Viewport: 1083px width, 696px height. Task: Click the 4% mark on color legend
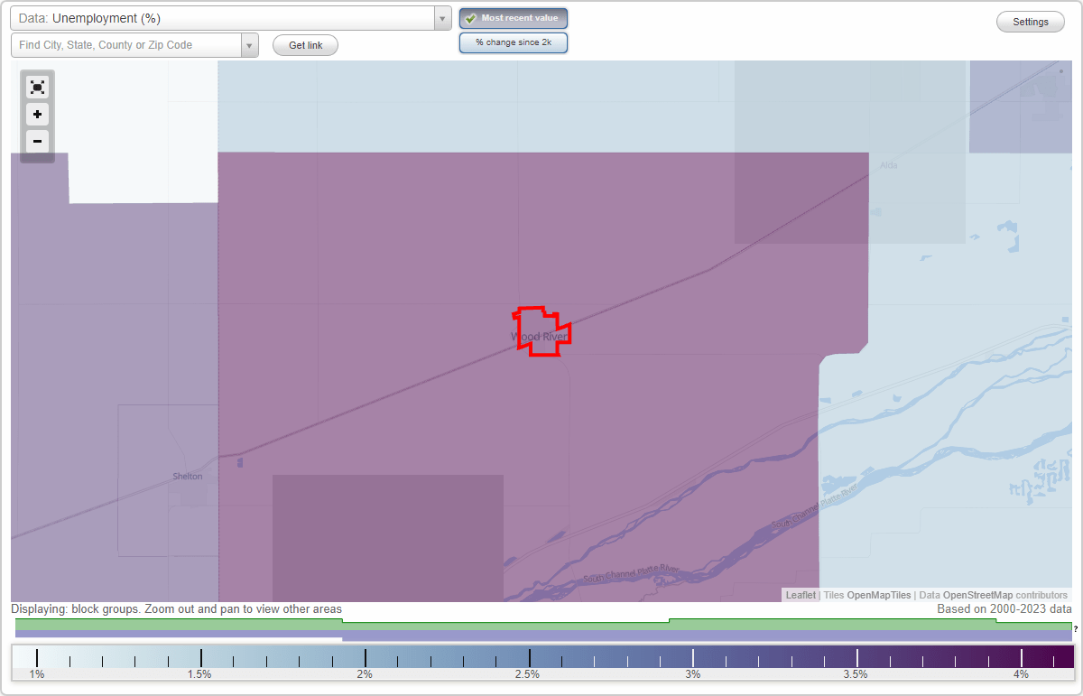click(x=1021, y=674)
